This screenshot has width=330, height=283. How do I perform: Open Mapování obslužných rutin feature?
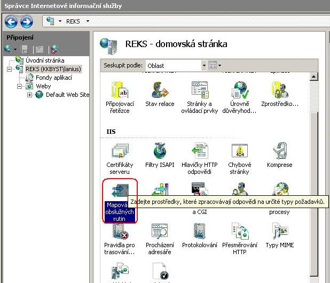pyautogui.click(x=120, y=202)
